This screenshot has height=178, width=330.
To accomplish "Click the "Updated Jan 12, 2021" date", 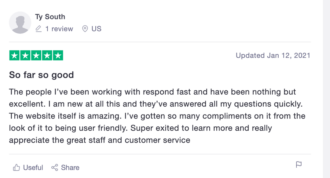I will coord(273,56).
